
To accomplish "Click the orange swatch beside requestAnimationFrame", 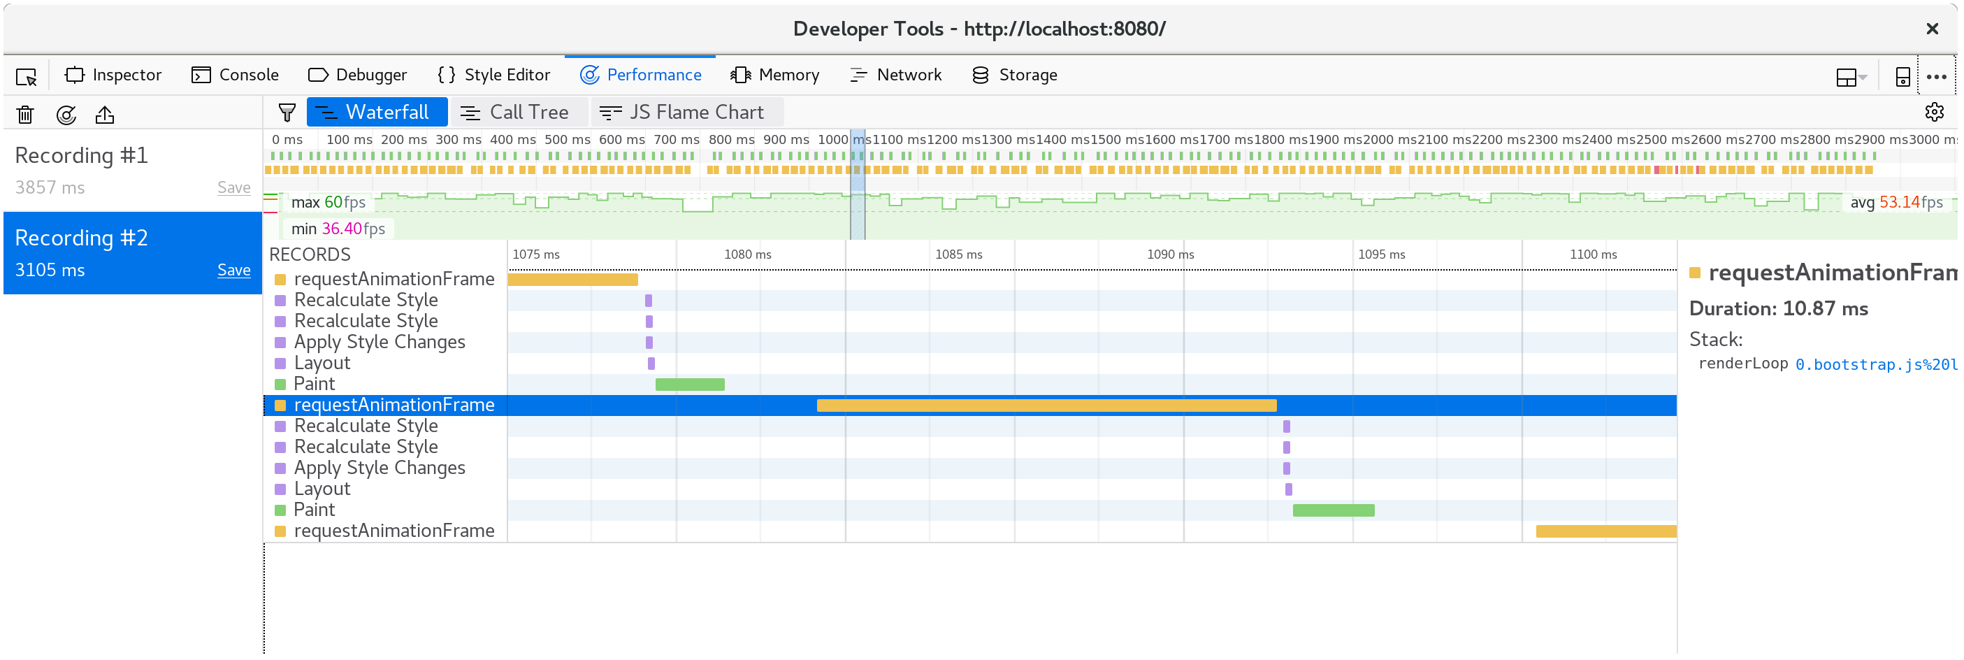I will 1694,272.
